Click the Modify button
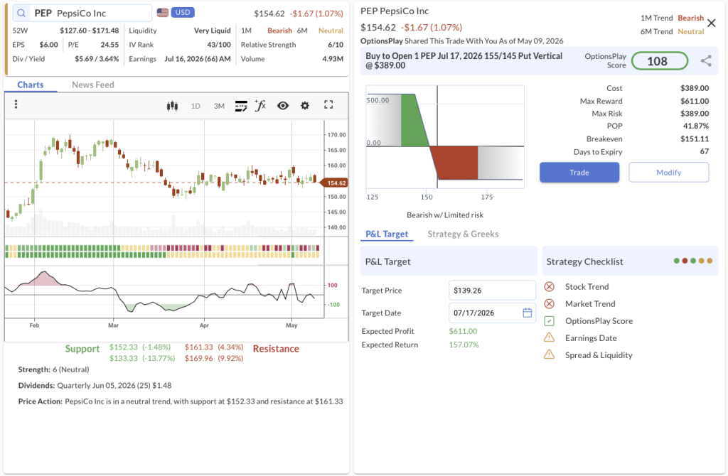 (668, 172)
